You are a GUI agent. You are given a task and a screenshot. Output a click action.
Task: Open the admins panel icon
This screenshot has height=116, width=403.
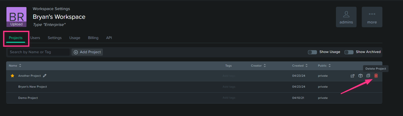coord(346,17)
